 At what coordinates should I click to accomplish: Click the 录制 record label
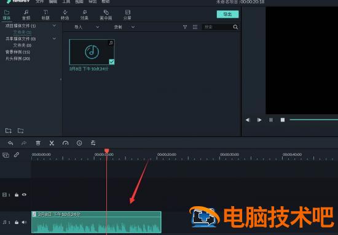(x=118, y=27)
